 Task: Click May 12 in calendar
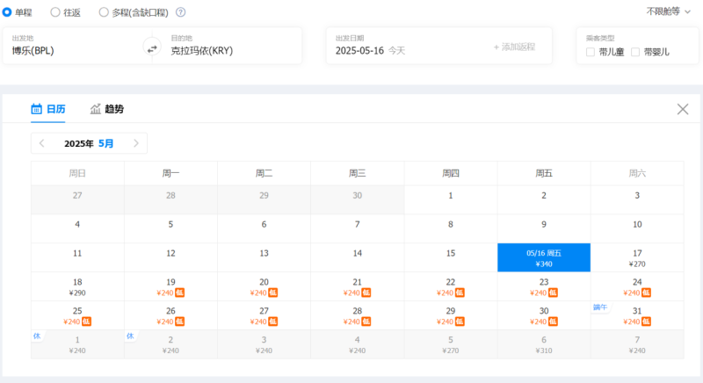tap(170, 257)
